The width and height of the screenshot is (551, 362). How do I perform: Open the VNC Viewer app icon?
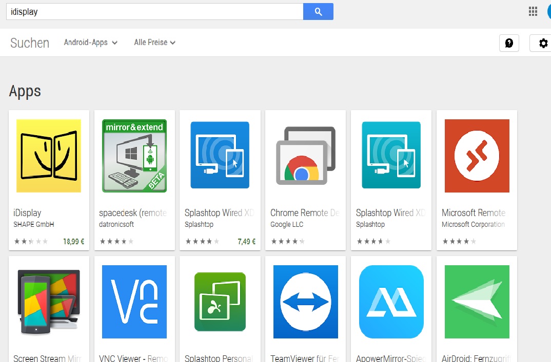click(x=134, y=302)
